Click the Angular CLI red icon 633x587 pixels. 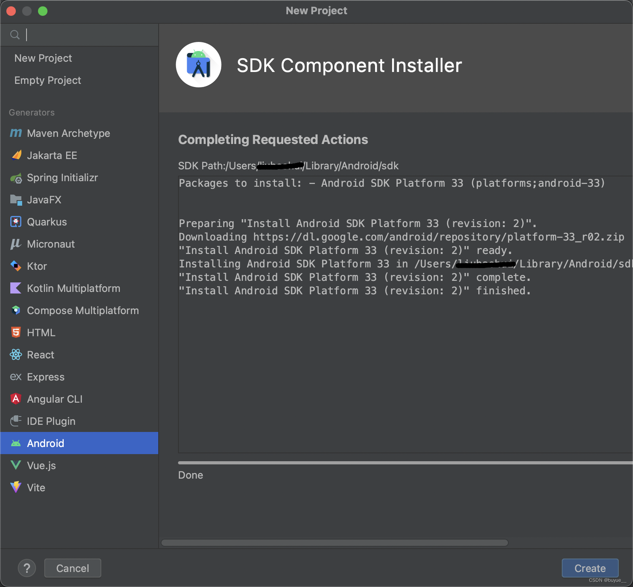(x=16, y=399)
